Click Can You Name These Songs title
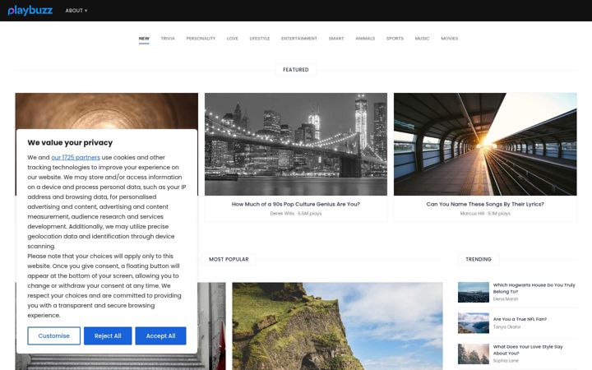This screenshot has height=370, width=592. tap(485, 204)
